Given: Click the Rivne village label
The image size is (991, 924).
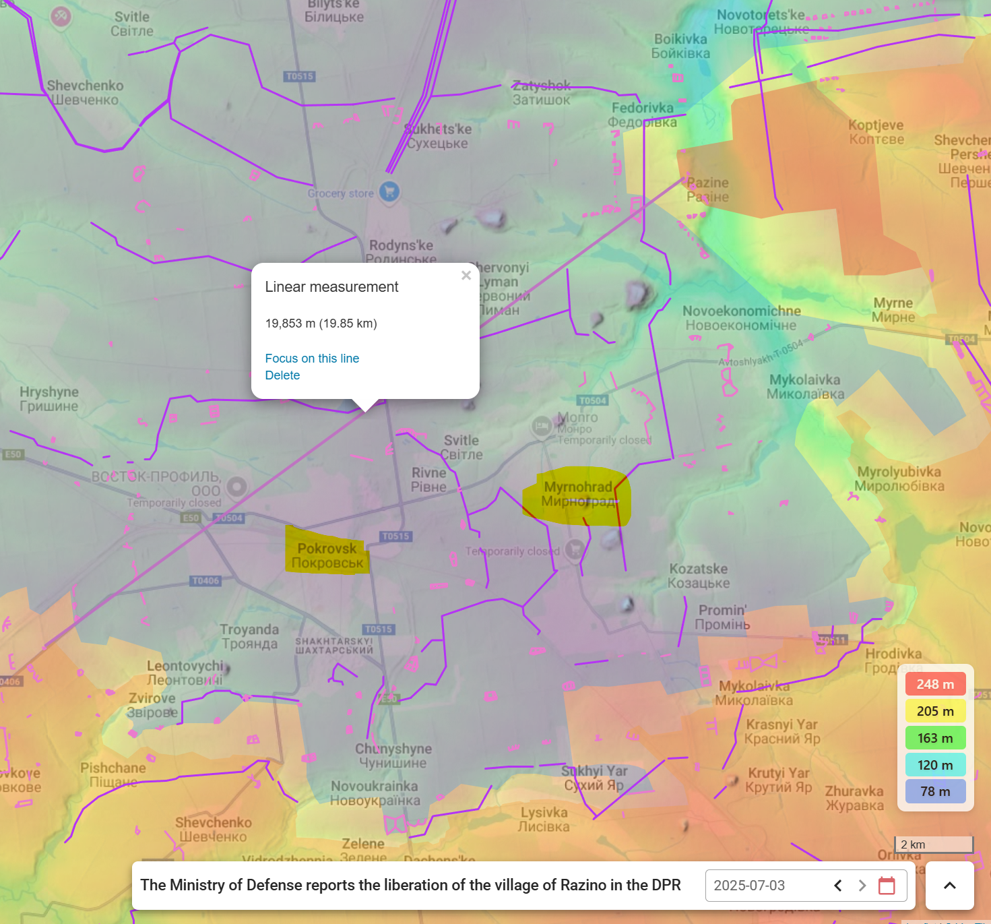Looking at the screenshot, I should (x=429, y=480).
